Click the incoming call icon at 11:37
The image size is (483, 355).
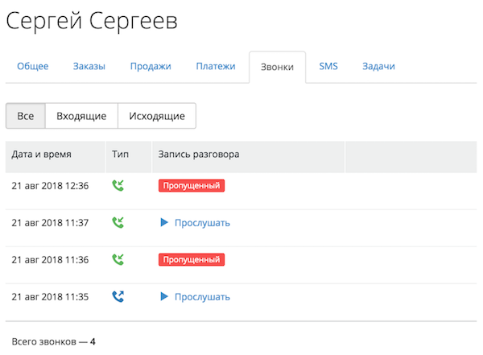point(119,223)
